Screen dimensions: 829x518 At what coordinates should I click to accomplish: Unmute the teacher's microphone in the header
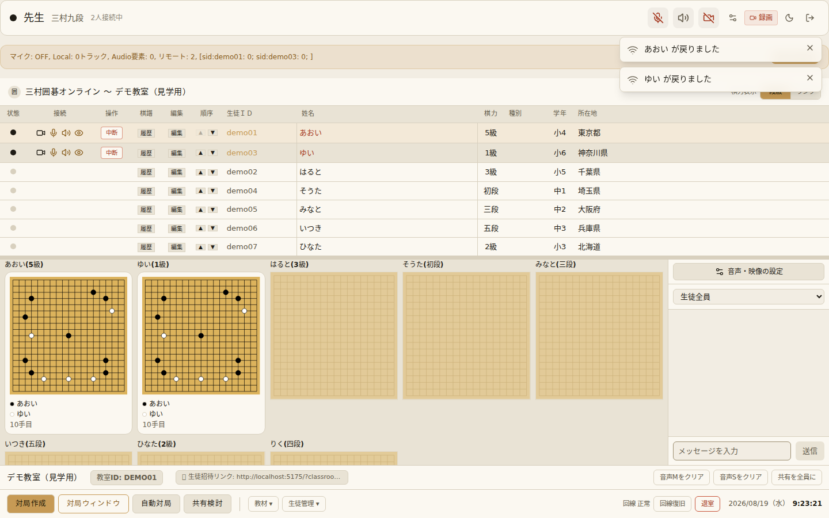click(658, 18)
